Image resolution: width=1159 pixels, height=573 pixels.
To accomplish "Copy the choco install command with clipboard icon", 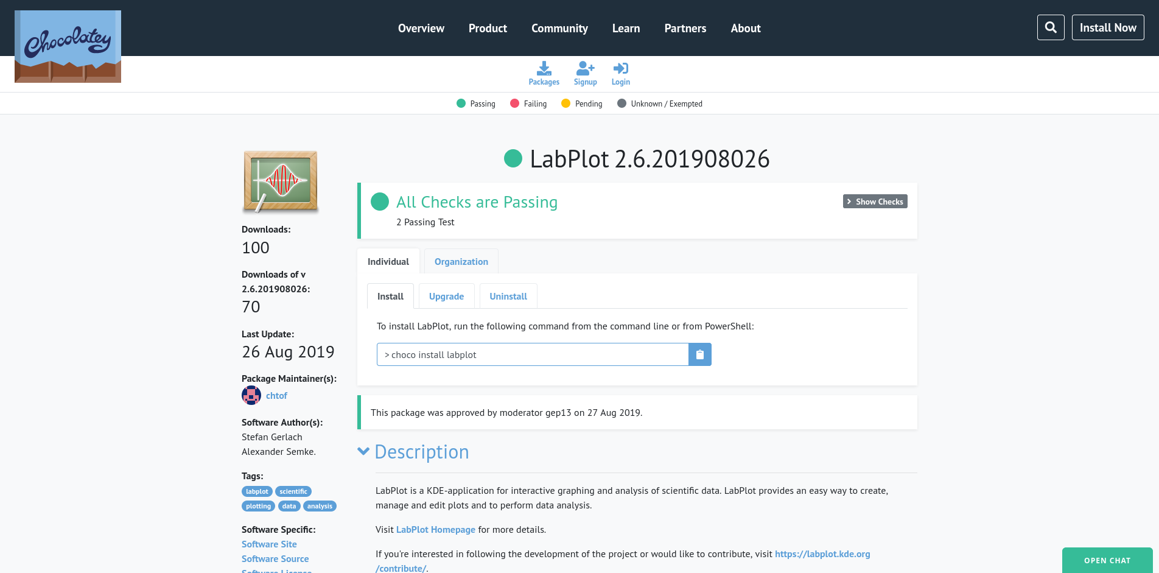I will point(699,354).
